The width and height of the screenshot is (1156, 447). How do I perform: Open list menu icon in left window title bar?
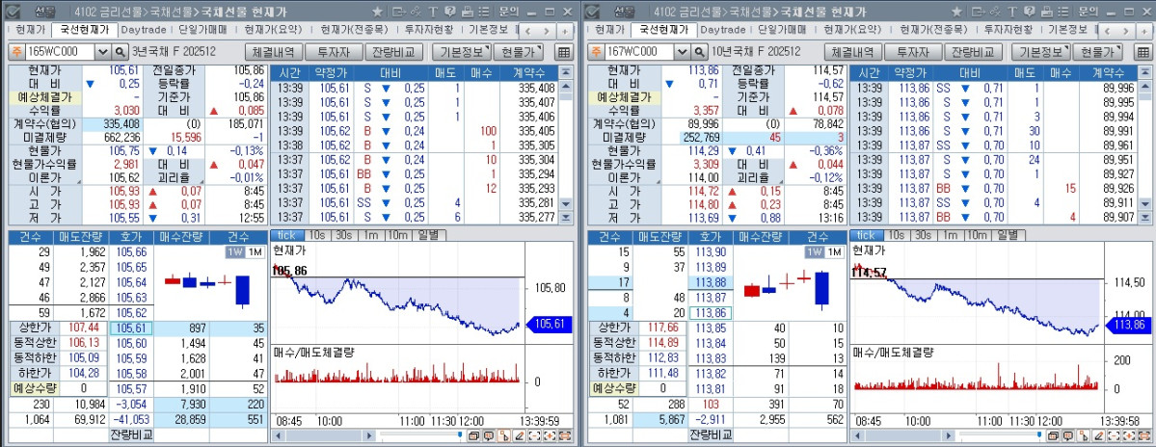pyautogui.click(x=483, y=12)
